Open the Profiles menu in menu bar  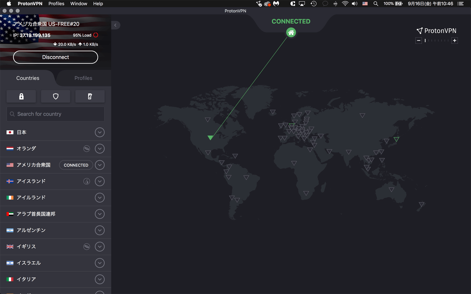click(56, 4)
